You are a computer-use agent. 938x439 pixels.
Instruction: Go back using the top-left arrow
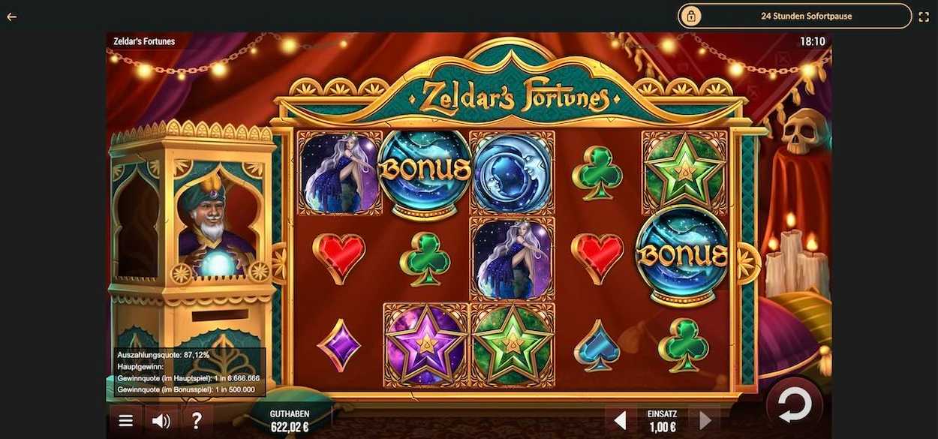pos(11,17)
